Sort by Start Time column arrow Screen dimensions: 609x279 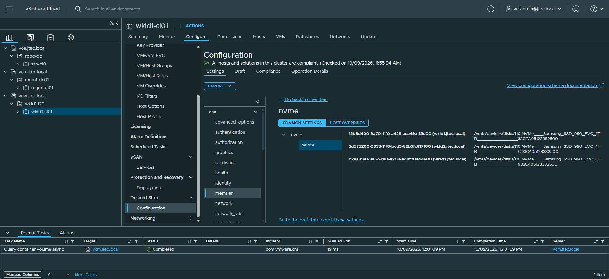click(x=457, y=242)
